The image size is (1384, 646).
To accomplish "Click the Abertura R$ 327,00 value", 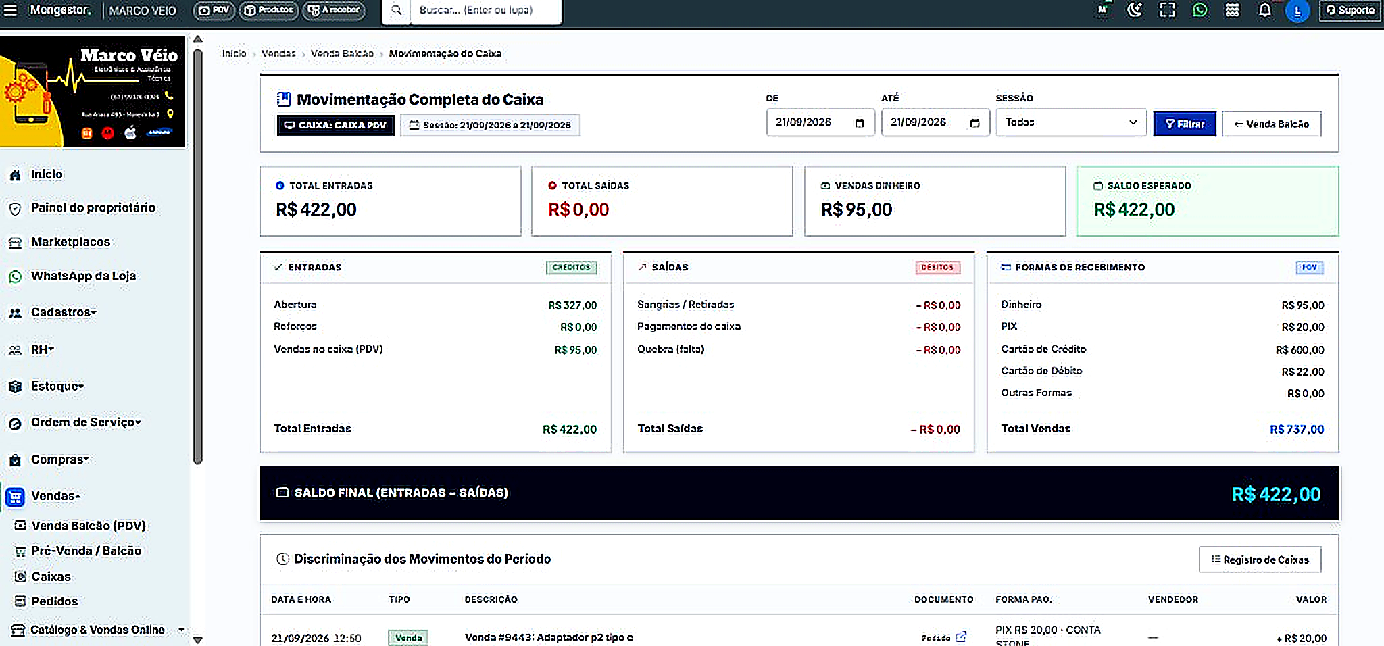I will click(x=572, y=305).
